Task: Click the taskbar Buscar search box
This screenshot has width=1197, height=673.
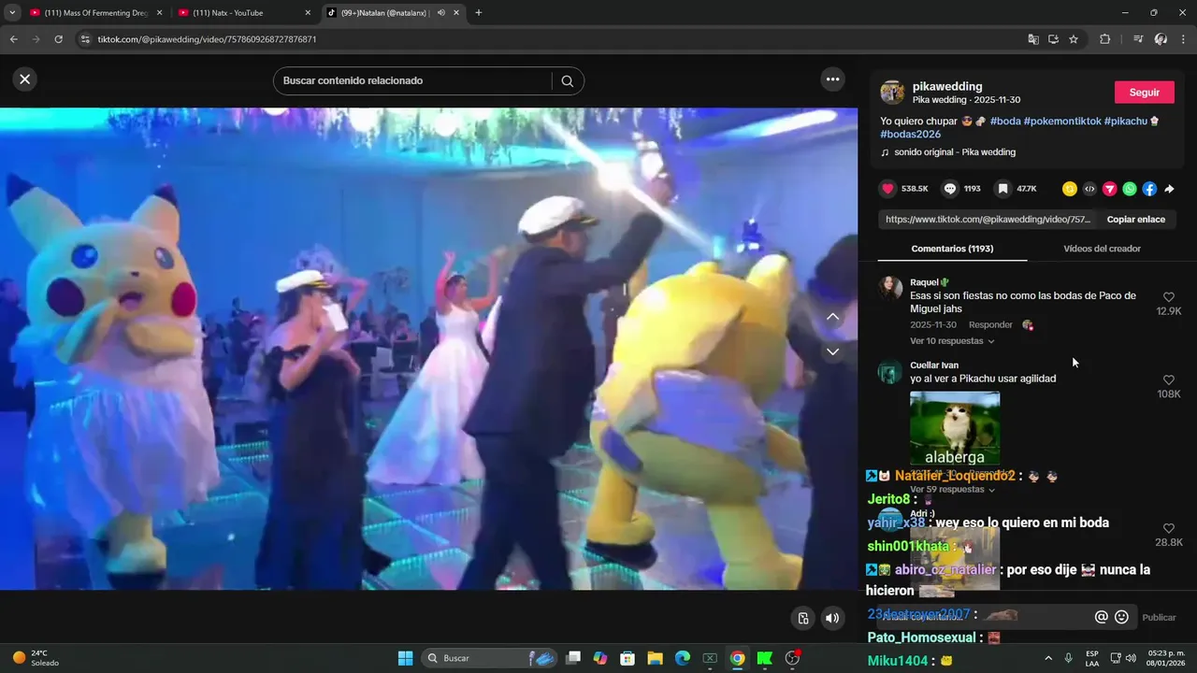Action: pos(490,658)
